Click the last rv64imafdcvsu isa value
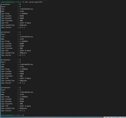Screen dimensions: 126x118 pos(26,92)
